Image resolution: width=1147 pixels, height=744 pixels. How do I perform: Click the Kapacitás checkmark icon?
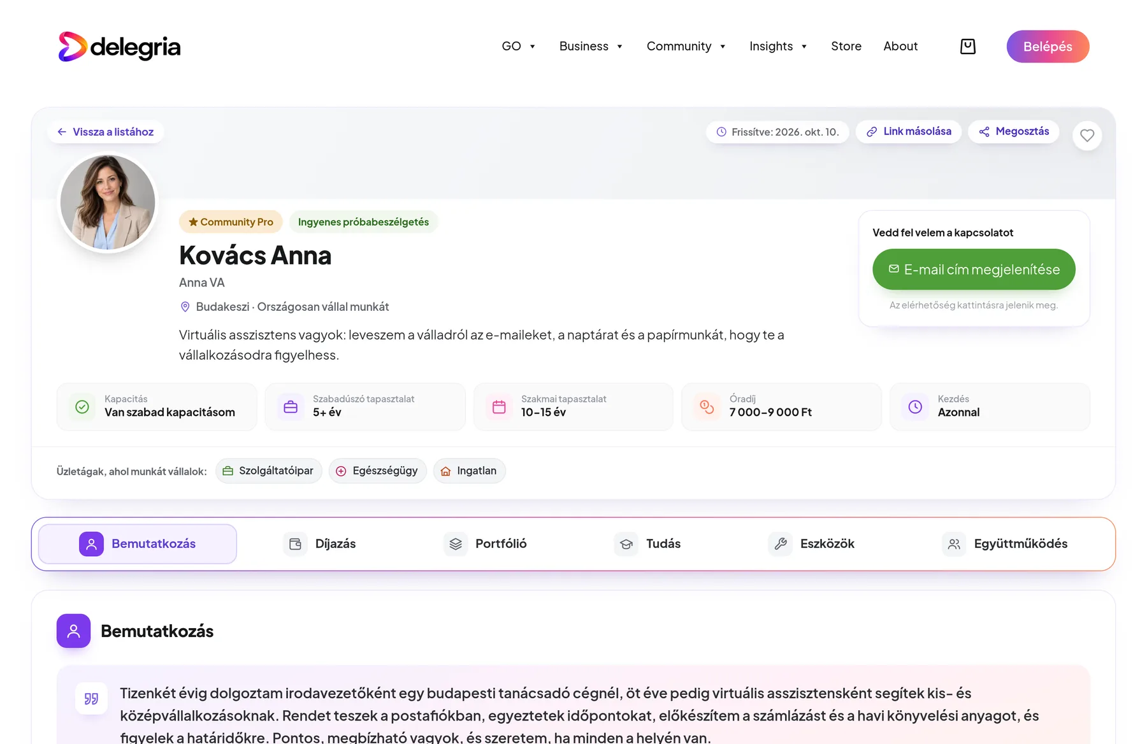pyautogui.click(x=82, y=406)
